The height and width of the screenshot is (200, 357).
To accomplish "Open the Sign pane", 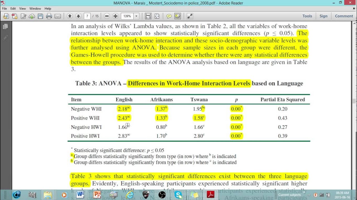I will [324, 16].
